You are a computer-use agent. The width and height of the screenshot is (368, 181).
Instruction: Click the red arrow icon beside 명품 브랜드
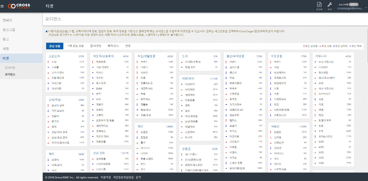pos(137,159)
